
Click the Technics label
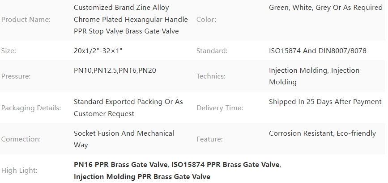(x=211, y=76)
